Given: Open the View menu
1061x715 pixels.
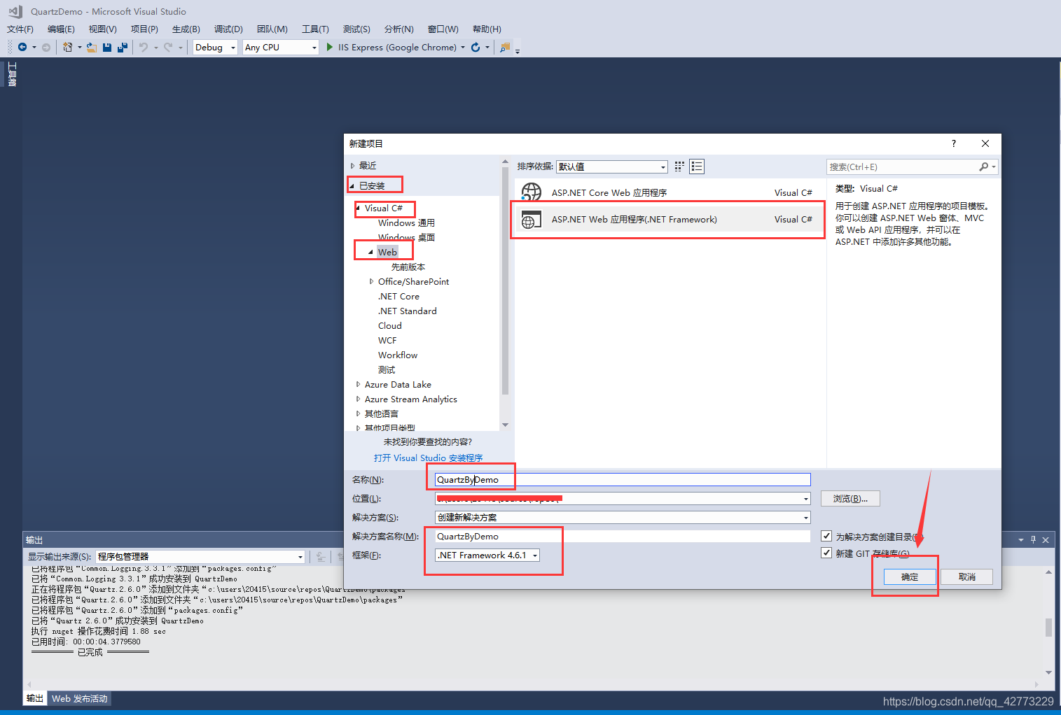Looking at the screenshot, I should coord(102,29).
